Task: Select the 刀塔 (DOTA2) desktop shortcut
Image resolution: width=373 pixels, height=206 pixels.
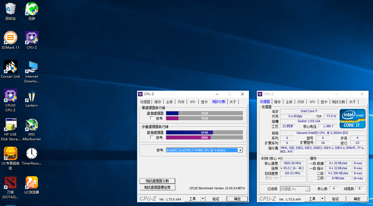Action: coord(11,187)
